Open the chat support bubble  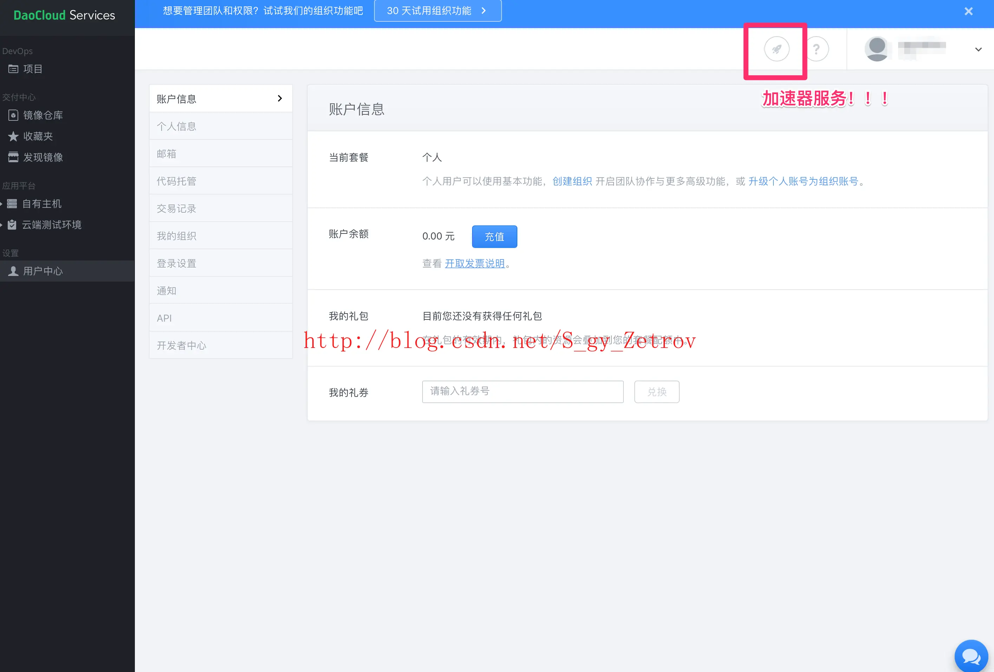point(971,656)
